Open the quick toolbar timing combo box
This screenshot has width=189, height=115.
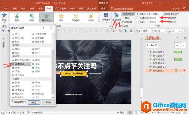point(144,31)
